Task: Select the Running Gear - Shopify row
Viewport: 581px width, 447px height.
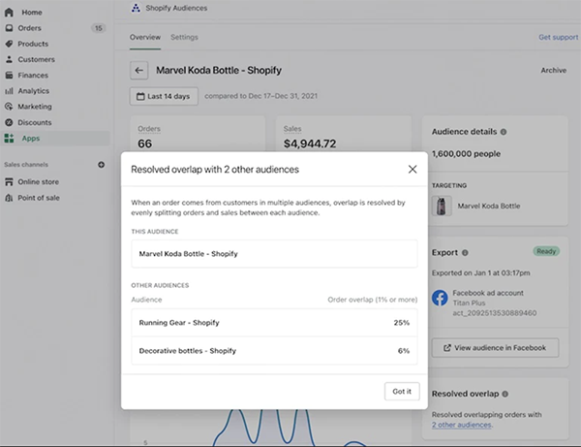Action: 274,323
